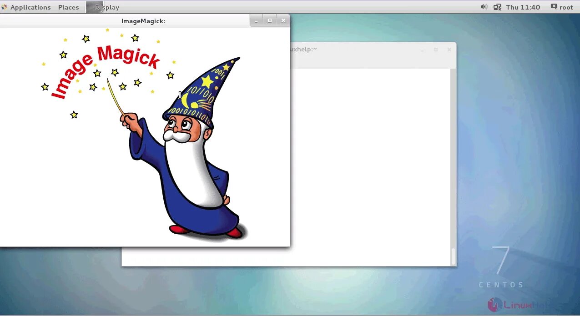
Task: Close the background terminal window
Action: point(449,50)
